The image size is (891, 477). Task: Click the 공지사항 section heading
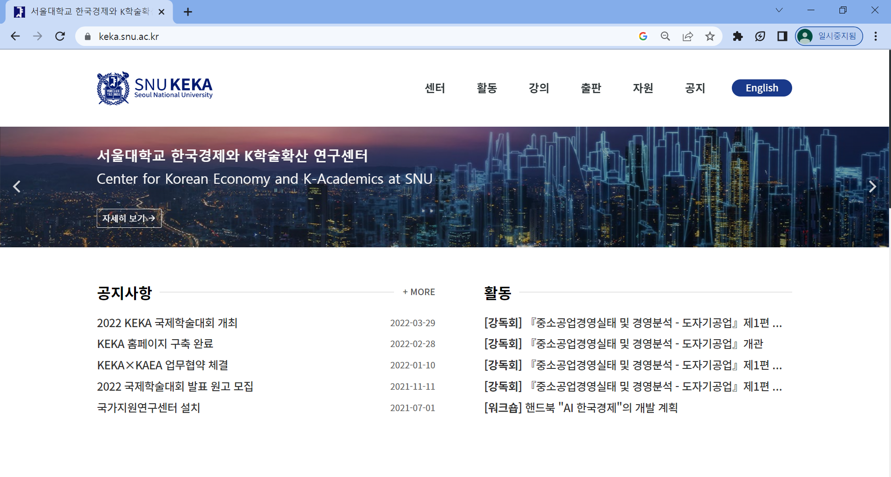point(124,293)
